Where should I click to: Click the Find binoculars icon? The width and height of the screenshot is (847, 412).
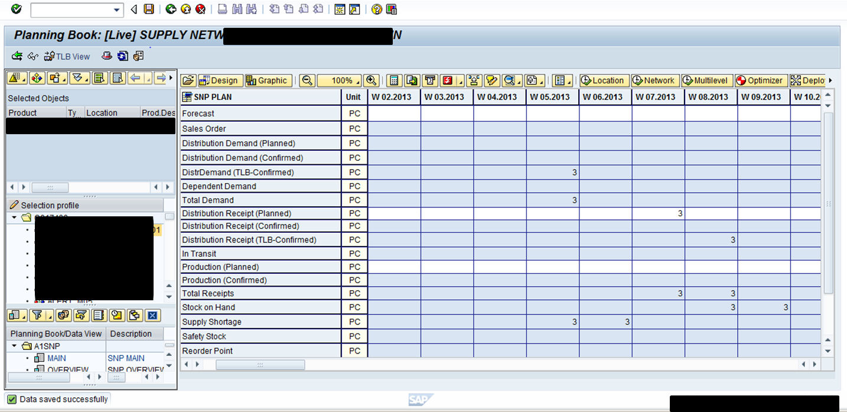[237, 9]
